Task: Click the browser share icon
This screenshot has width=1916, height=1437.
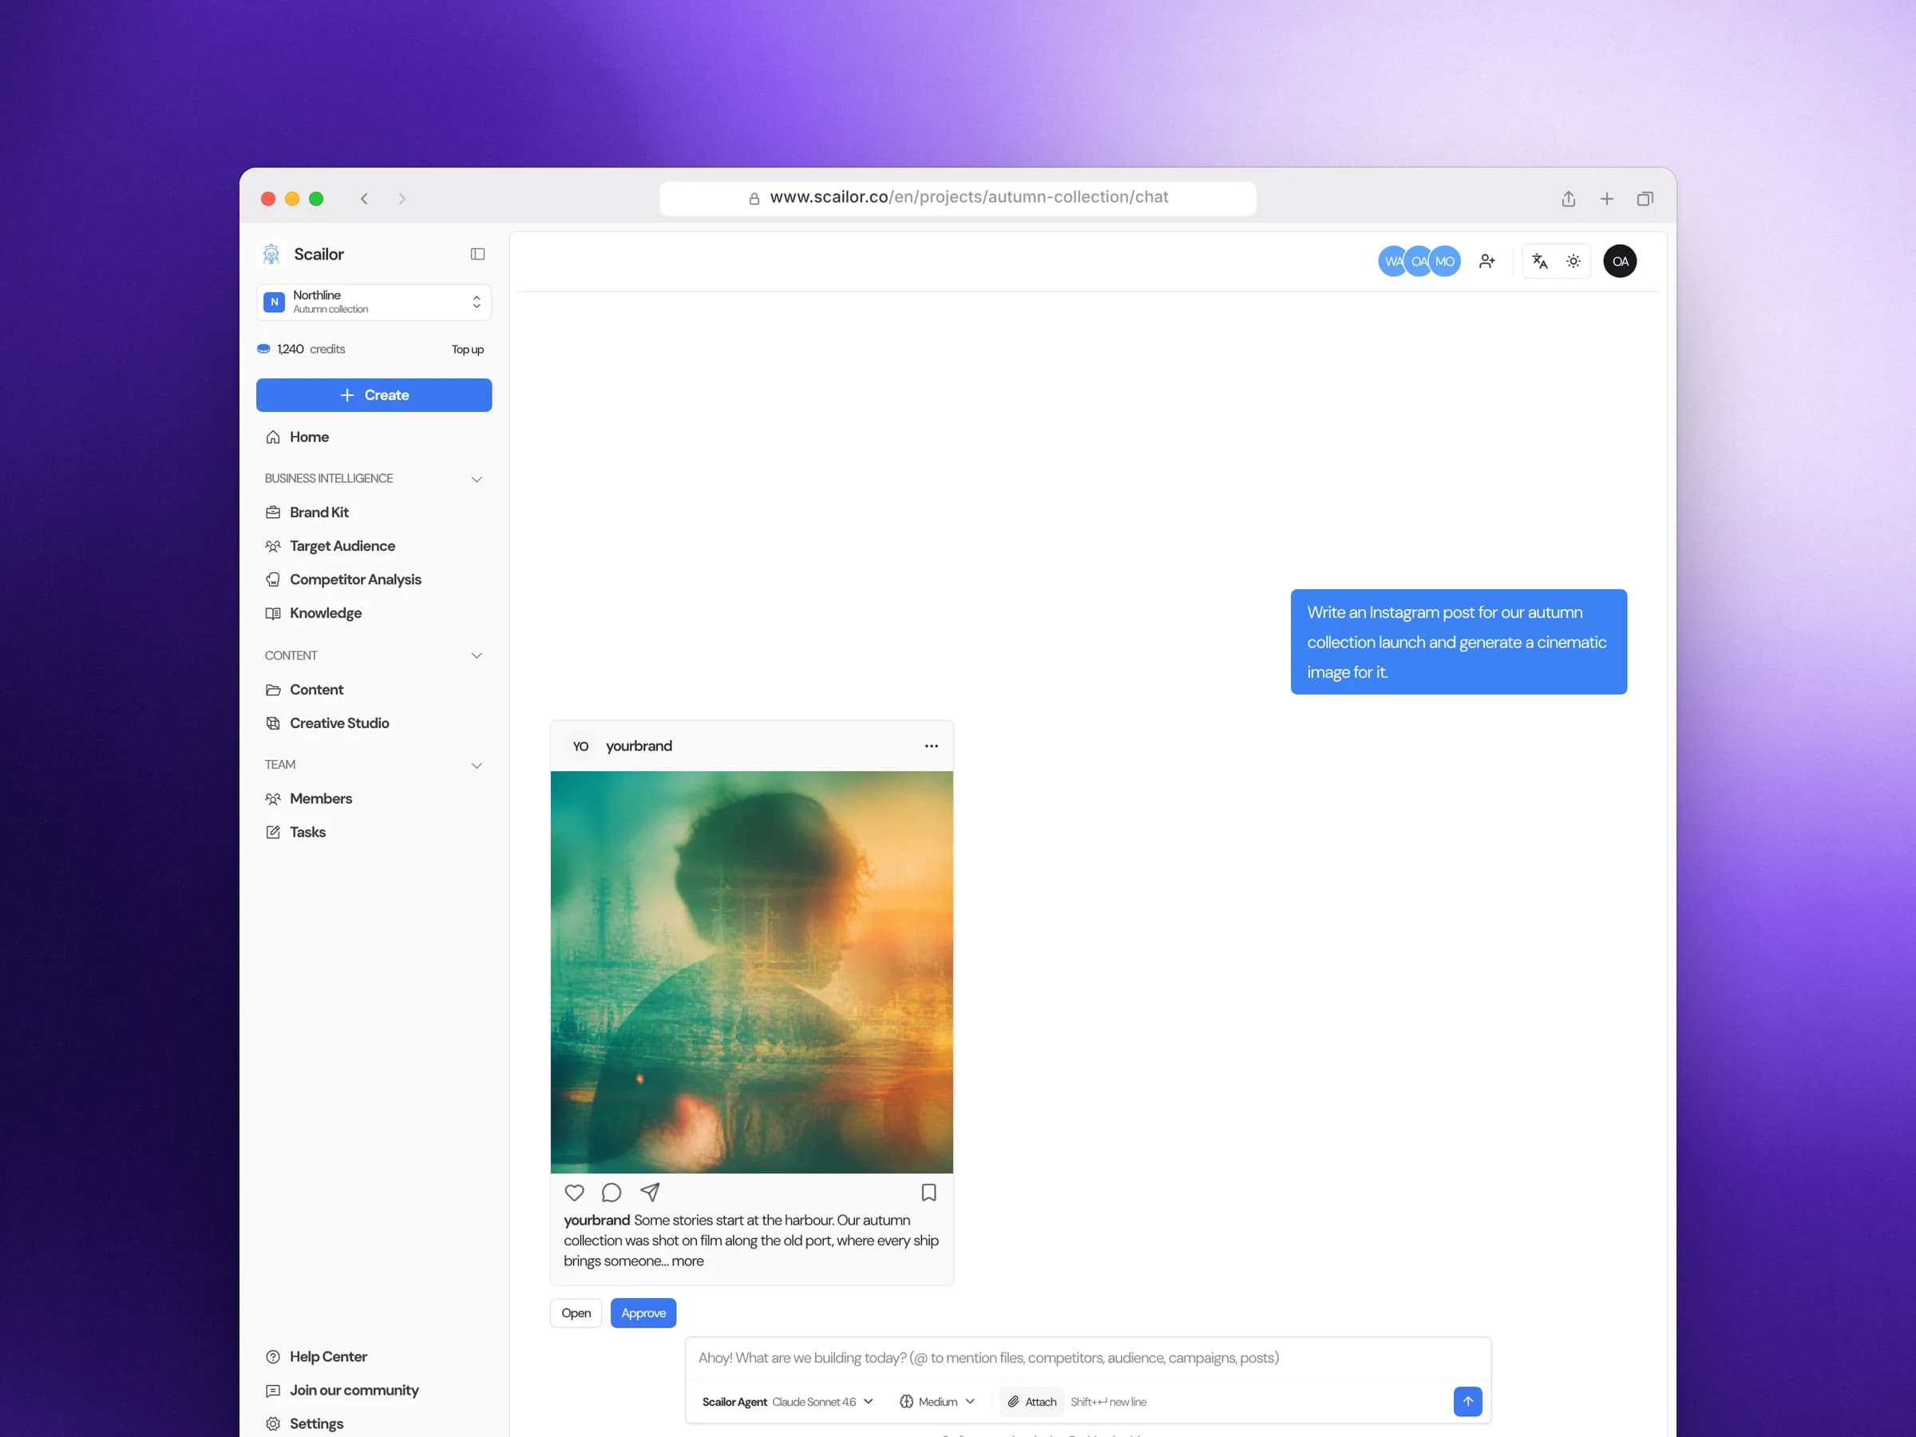Action: 1568,198
